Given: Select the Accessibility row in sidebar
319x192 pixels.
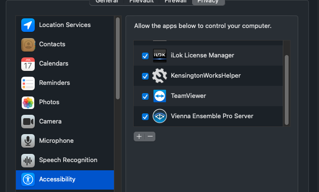Looking at the screenshot, I should tap(65, 180).
